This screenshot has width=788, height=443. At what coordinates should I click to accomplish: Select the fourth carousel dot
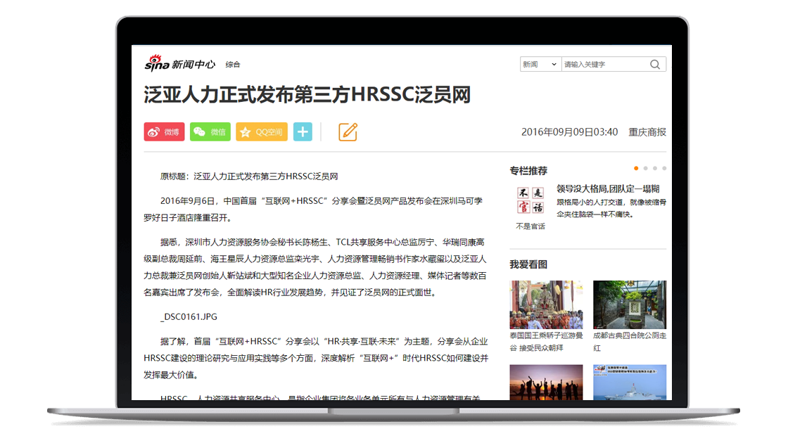point(664,168)
